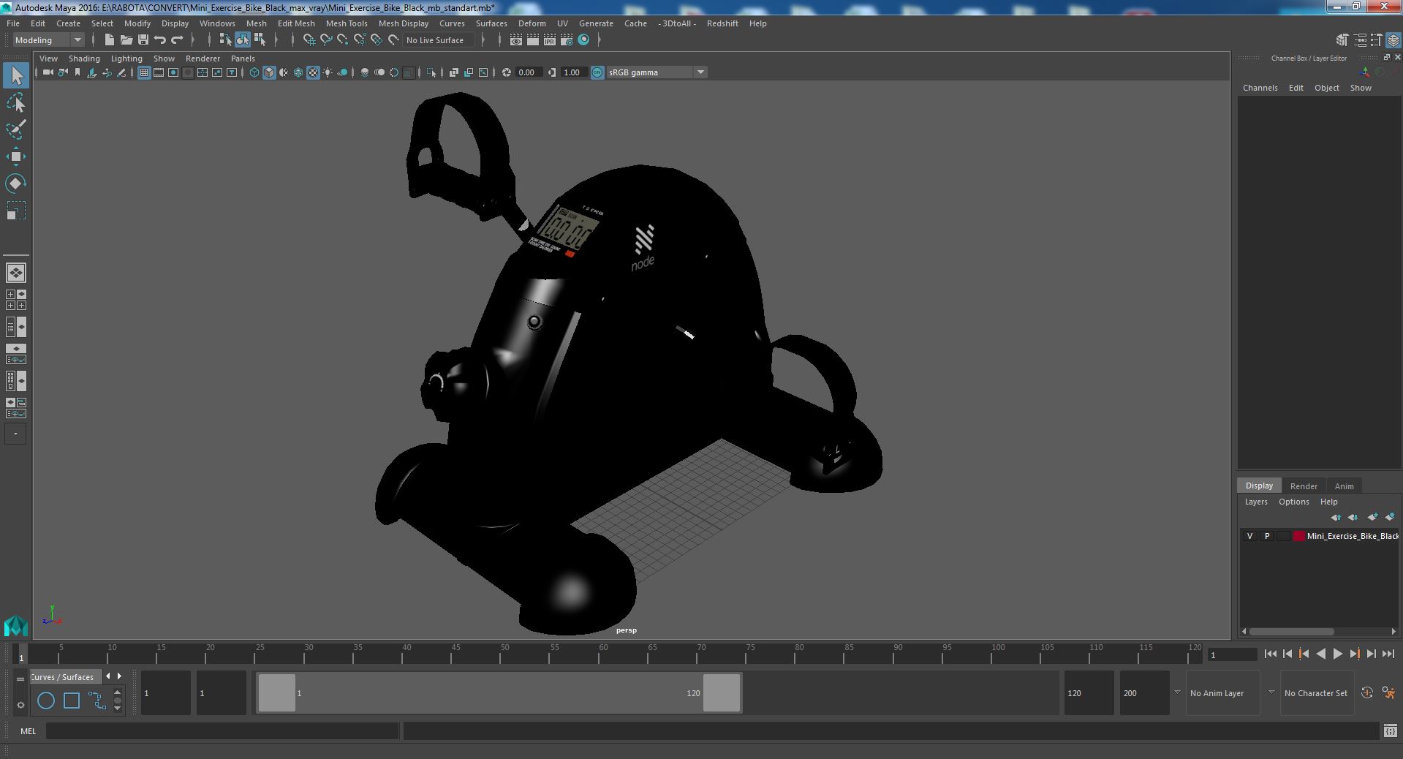Switch to the Anim layer tab
This screenshot has height=759, width=1403.
point(1344,486)
